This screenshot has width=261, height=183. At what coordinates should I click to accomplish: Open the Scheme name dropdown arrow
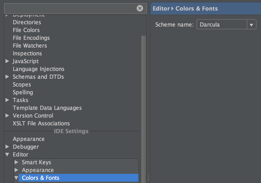[x=252, y=25]
